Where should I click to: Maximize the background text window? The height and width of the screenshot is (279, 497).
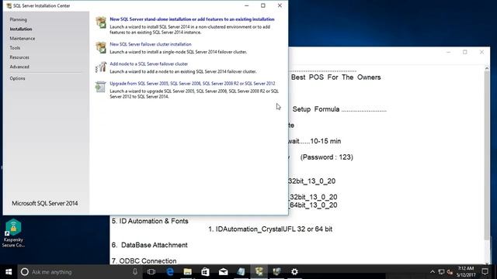(x=465, y=52)
